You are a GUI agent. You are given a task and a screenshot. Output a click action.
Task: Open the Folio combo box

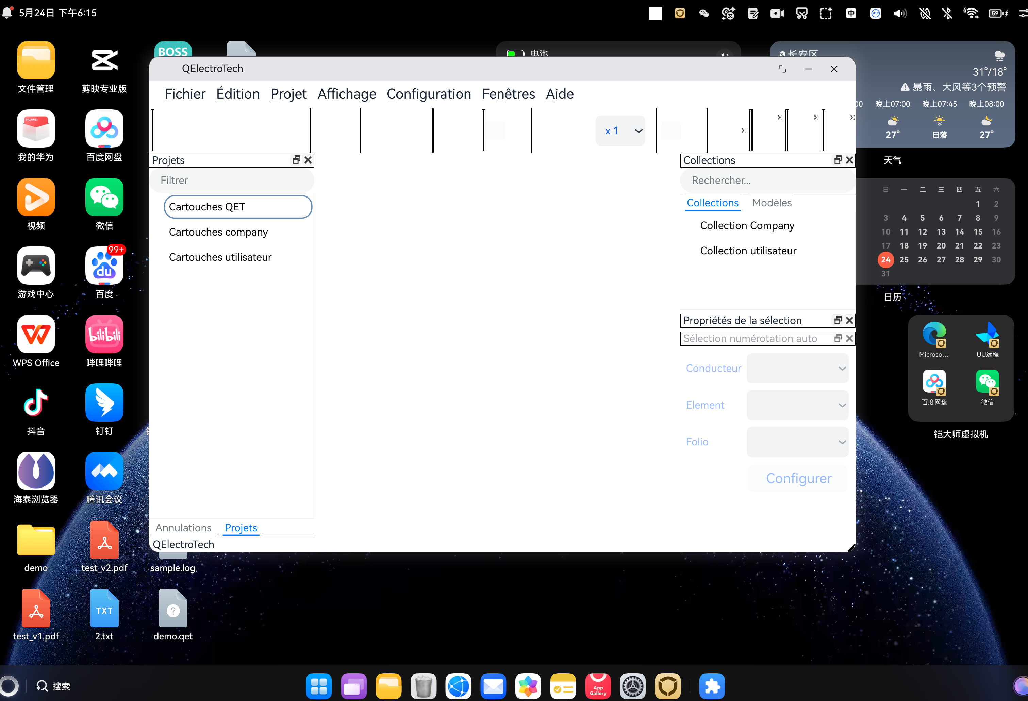click(797, 442)
